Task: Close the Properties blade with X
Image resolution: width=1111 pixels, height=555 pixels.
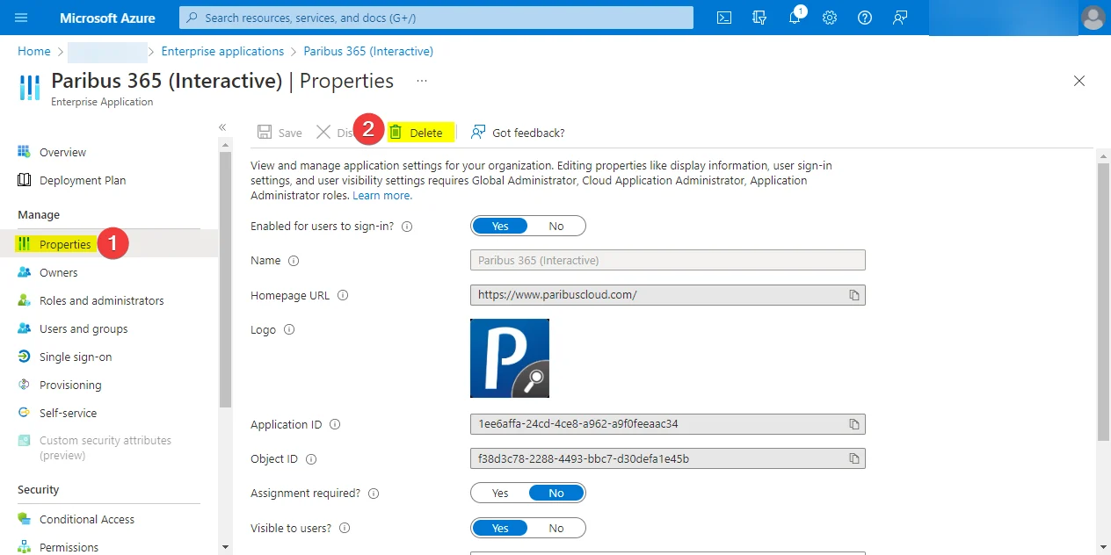Action: (x=1079, y=81)
